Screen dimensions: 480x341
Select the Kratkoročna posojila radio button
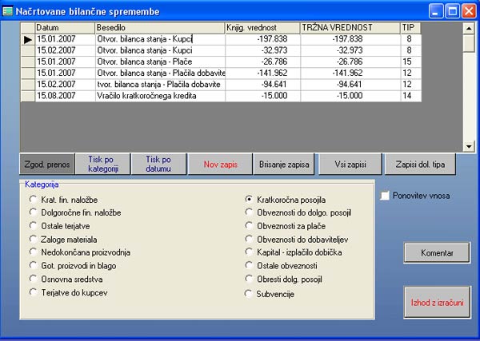click(x=250, y=199)
